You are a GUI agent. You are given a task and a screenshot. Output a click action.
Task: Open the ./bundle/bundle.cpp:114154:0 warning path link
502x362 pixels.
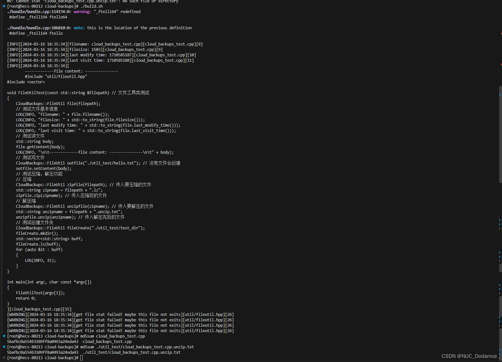click(x=39, y=11)
